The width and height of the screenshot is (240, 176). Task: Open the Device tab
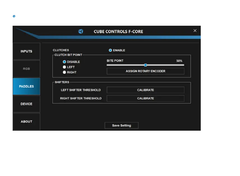tap(26, 104)
